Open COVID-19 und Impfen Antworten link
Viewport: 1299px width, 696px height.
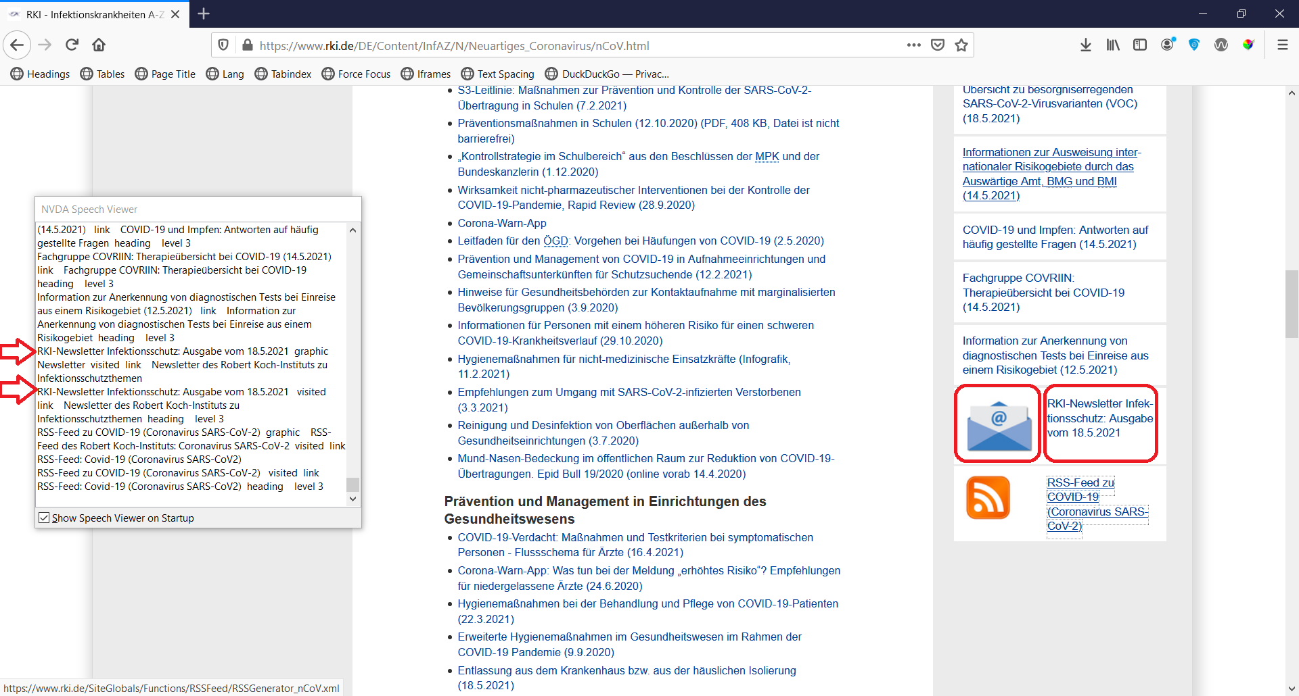tap(1055, 237)
